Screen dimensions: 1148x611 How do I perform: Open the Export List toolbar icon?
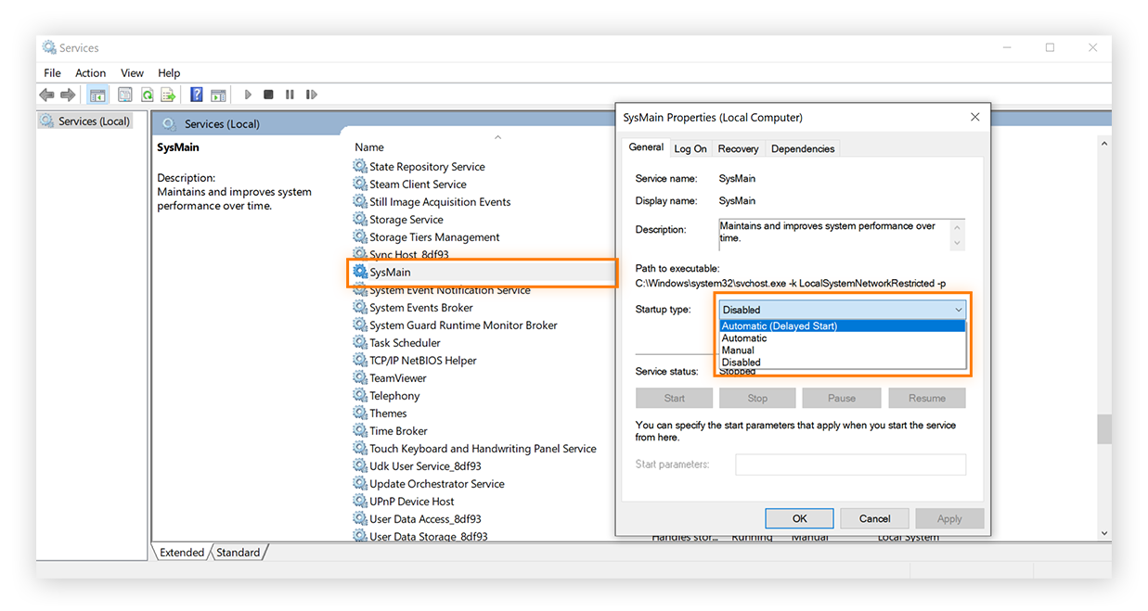pos(168,94)
